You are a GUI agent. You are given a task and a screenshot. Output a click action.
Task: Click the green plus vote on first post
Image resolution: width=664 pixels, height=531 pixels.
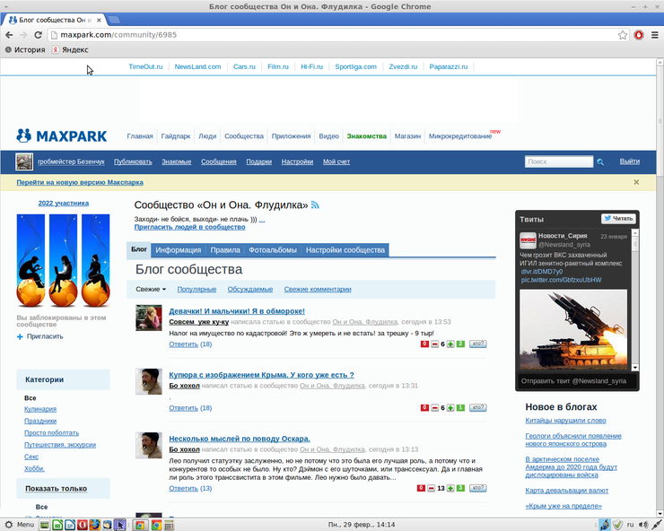pyautogui.click(x=450, y=344)
